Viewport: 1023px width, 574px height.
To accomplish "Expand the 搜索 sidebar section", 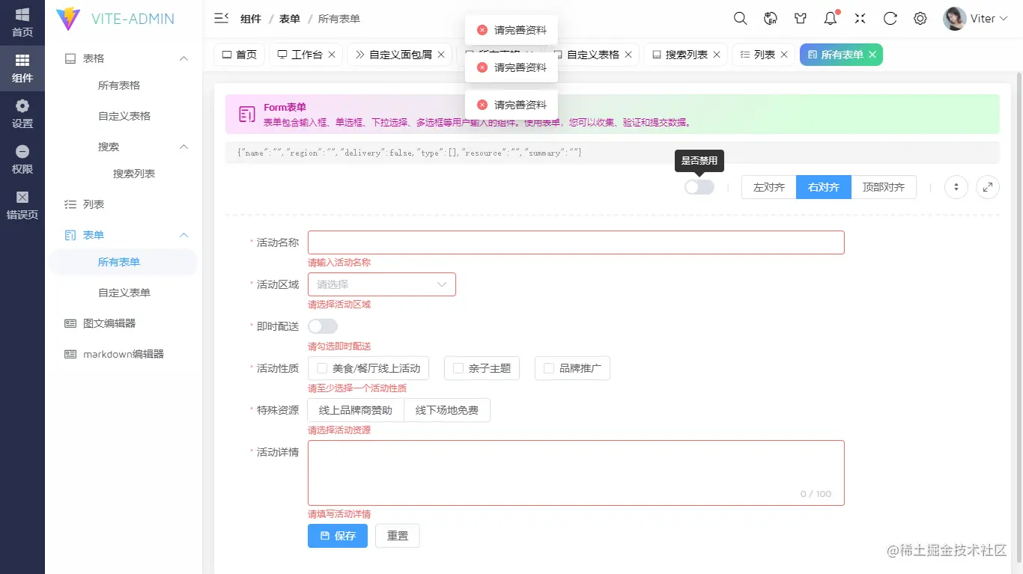I will pos(122,146).
